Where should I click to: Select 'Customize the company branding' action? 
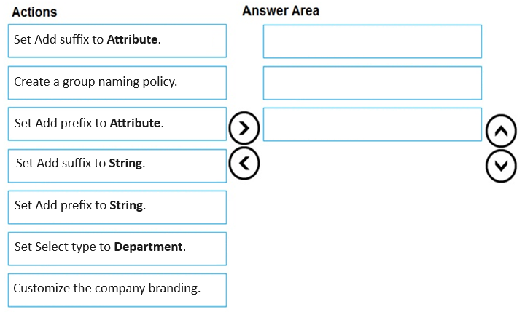[117, 289]
